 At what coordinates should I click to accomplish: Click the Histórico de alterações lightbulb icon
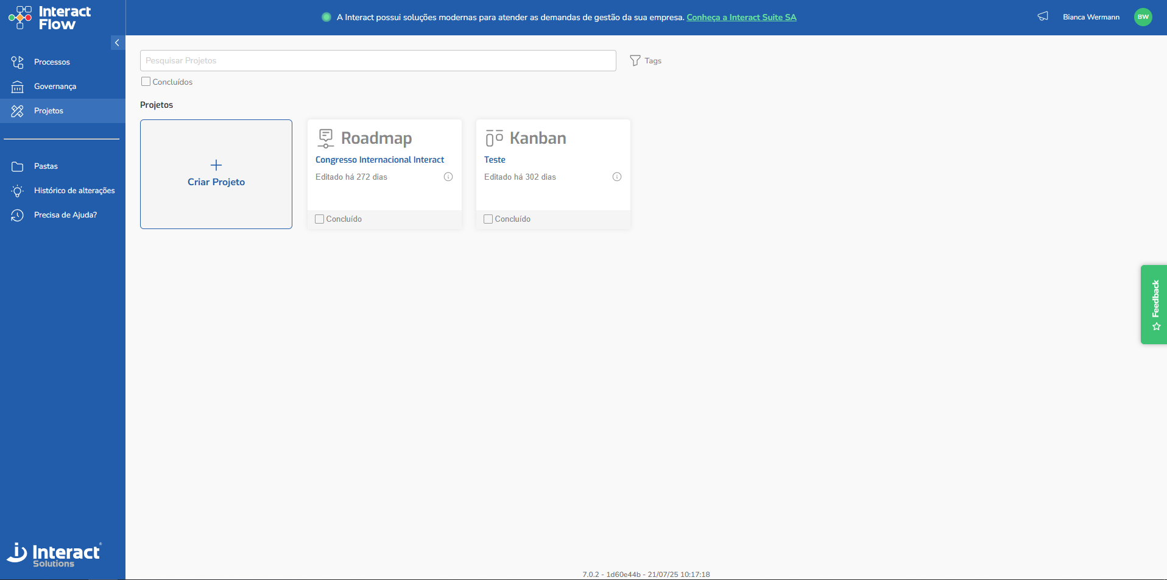coord(18,191)
